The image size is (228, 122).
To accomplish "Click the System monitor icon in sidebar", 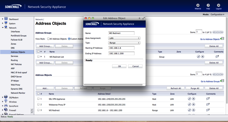I will click(x=6, y=23).
